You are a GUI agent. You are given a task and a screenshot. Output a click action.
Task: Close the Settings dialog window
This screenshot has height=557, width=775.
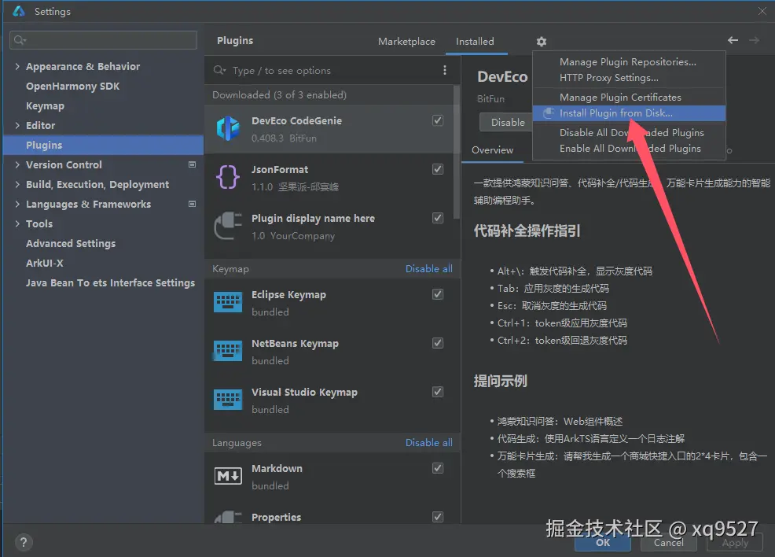762,11
